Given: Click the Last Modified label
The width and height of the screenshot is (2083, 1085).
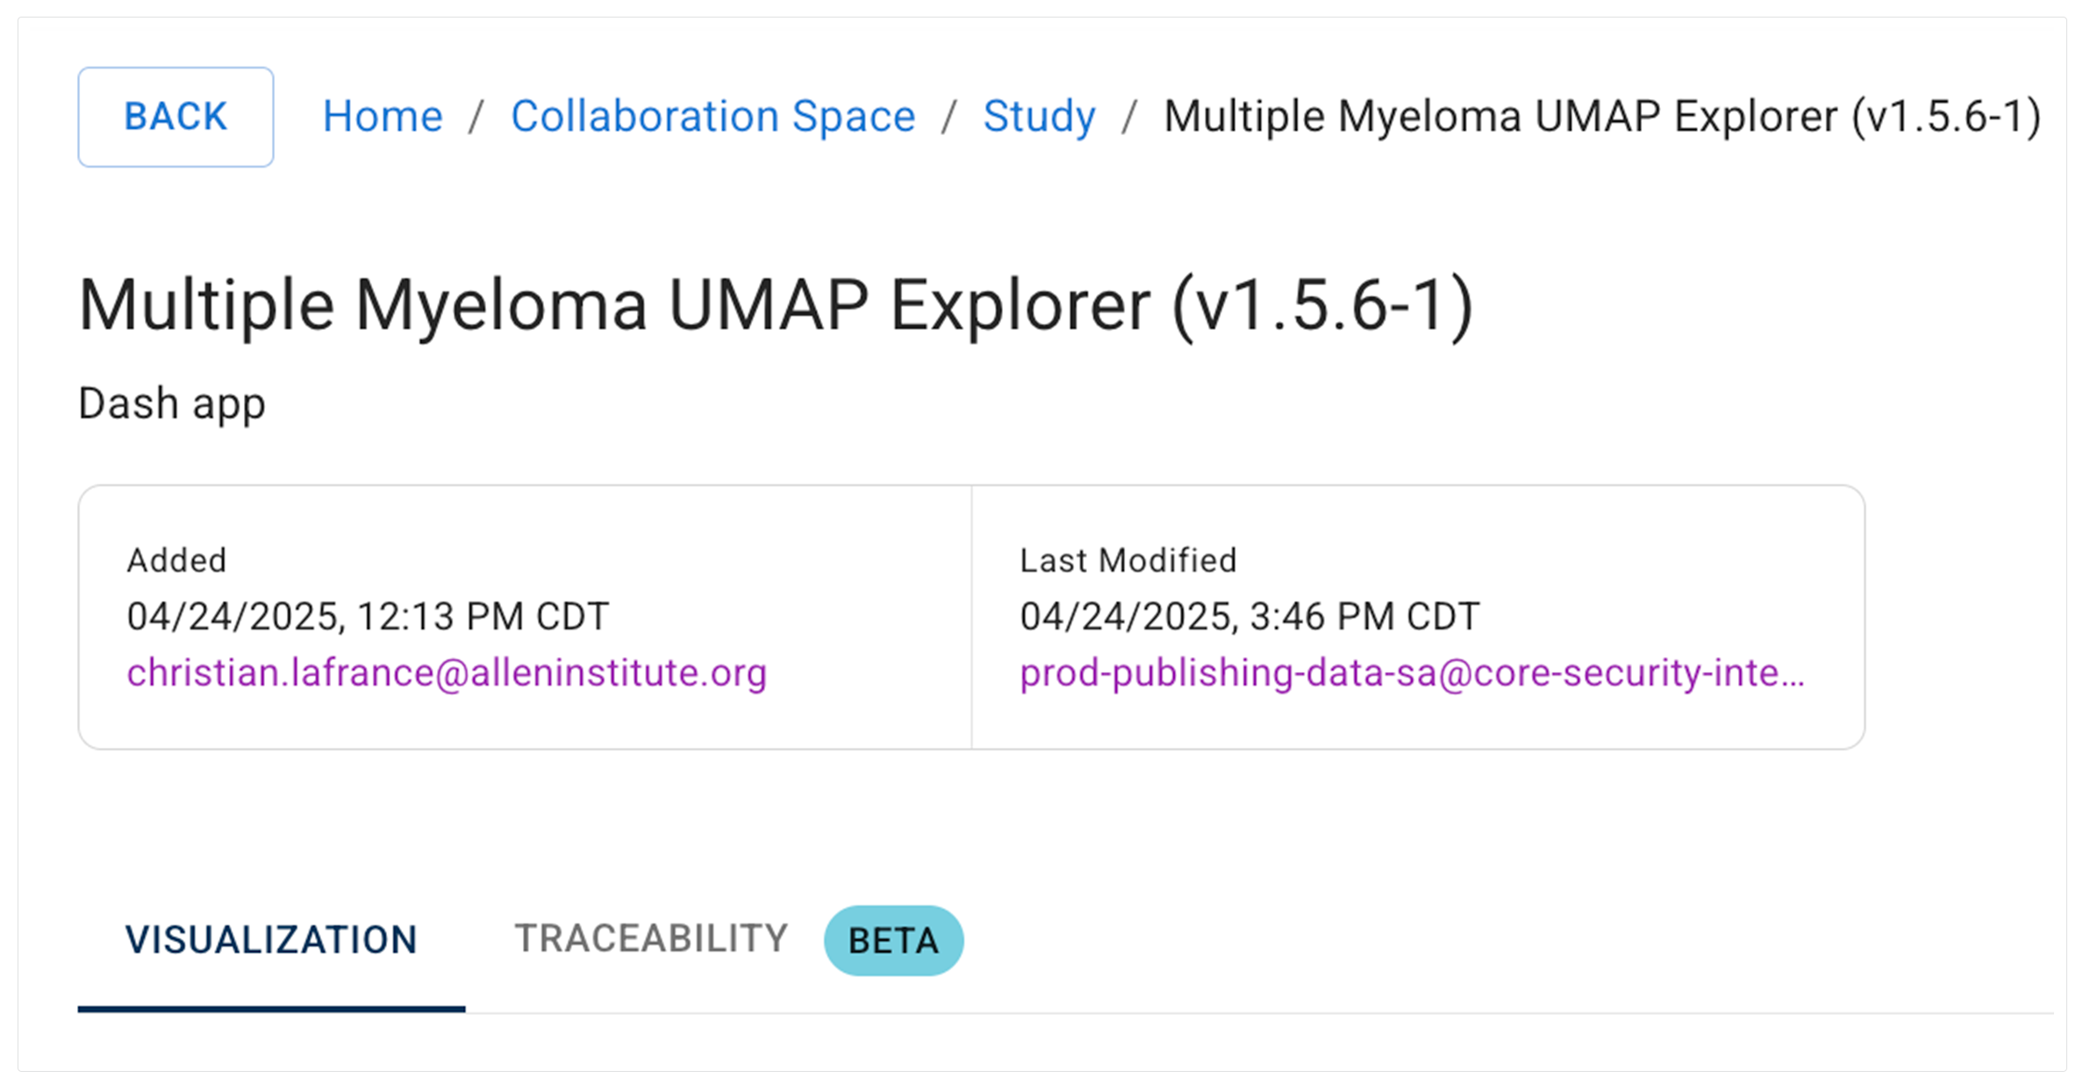Looking at the screenshot, I should coord(1127,560).
